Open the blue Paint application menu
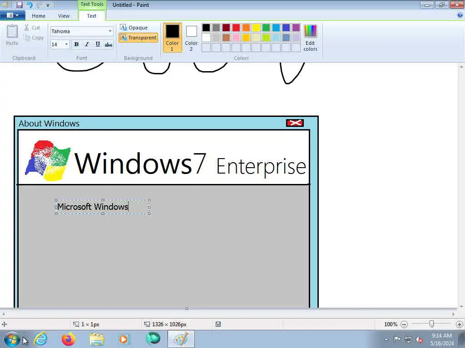Screen dimensions: 465x348 coord(12,15)
